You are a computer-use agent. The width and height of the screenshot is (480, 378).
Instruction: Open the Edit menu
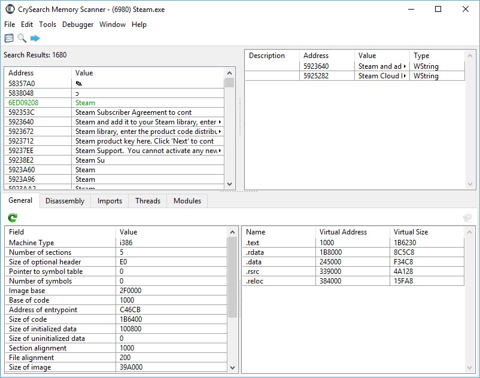click(x=27, y=25)
